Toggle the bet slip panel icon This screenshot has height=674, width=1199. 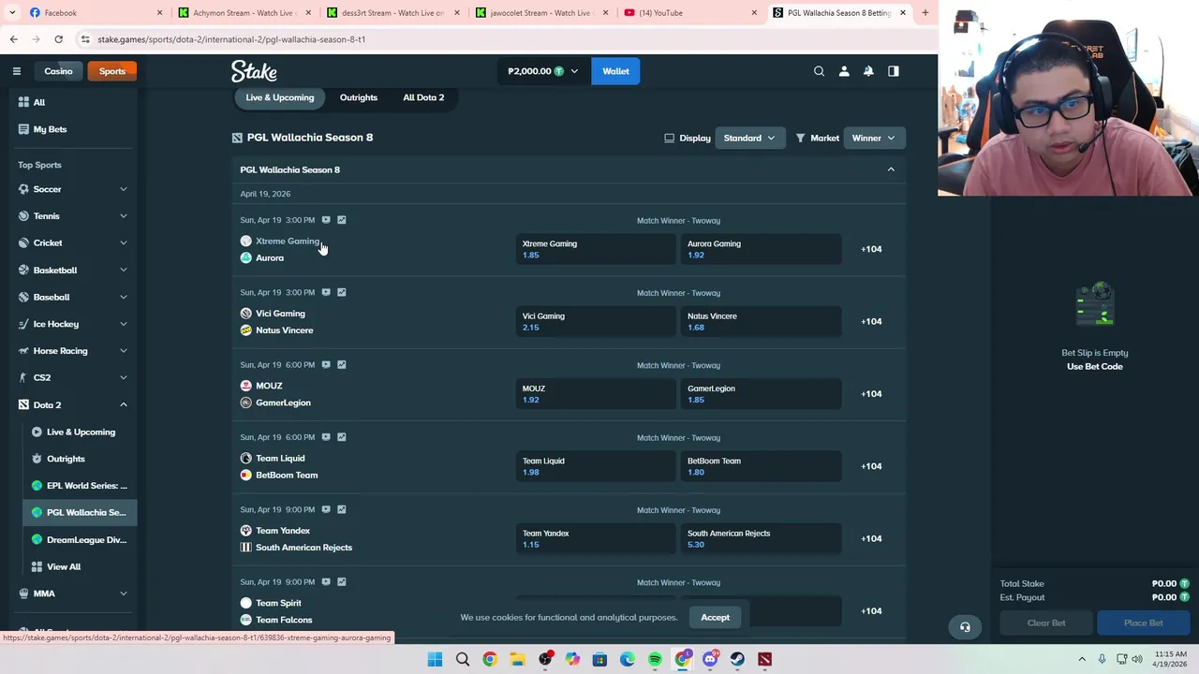click(x=894, y=71)
